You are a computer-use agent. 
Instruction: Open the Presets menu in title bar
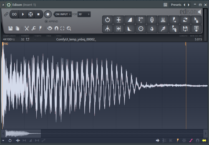(176, 5)
